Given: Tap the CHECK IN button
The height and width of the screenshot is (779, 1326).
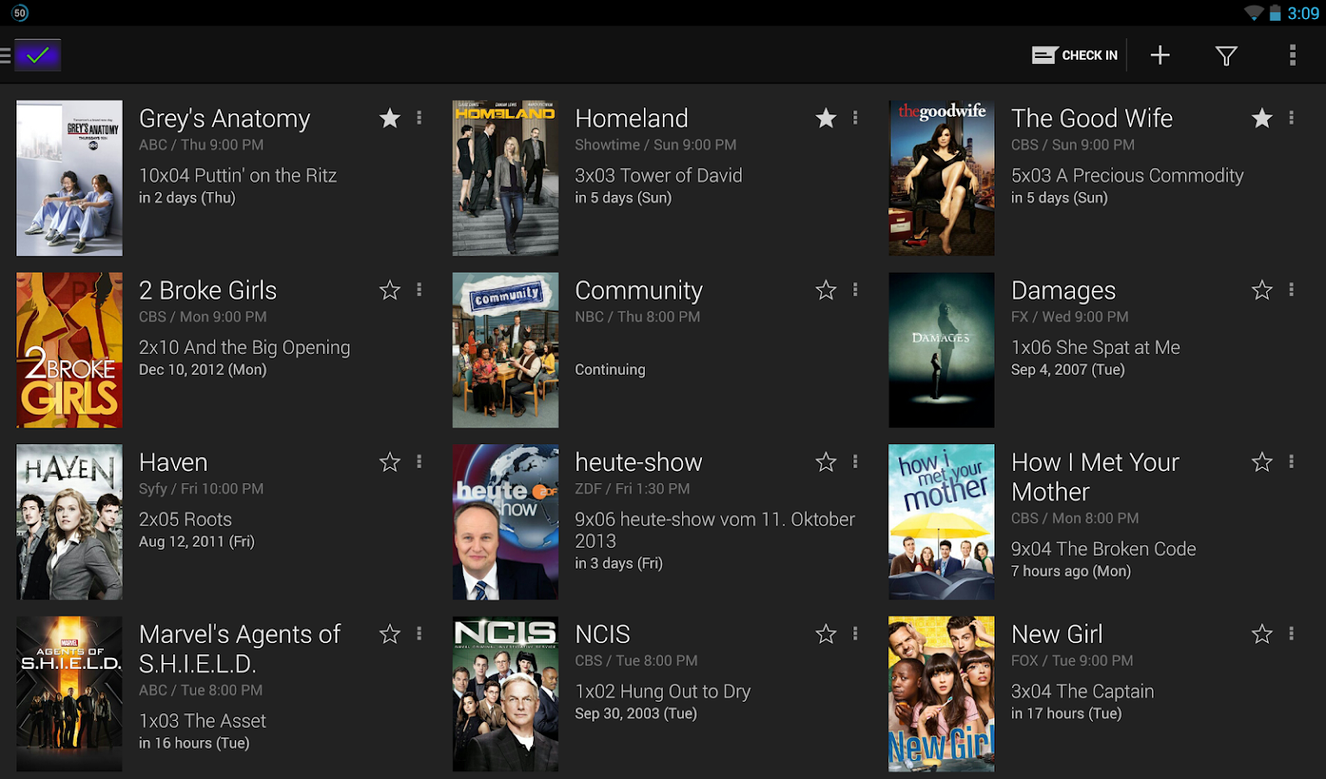Looking at the screenshot, I should (1075, 55).
